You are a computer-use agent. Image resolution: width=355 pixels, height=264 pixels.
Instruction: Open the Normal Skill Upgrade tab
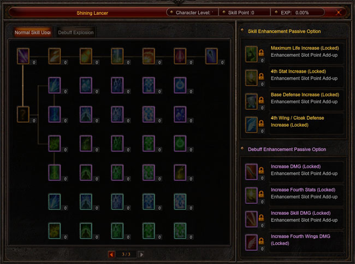(33, 32)
